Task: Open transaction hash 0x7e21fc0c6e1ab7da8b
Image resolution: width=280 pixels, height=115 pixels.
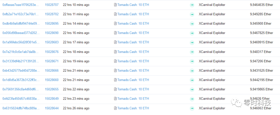Action: coord(21,52)
